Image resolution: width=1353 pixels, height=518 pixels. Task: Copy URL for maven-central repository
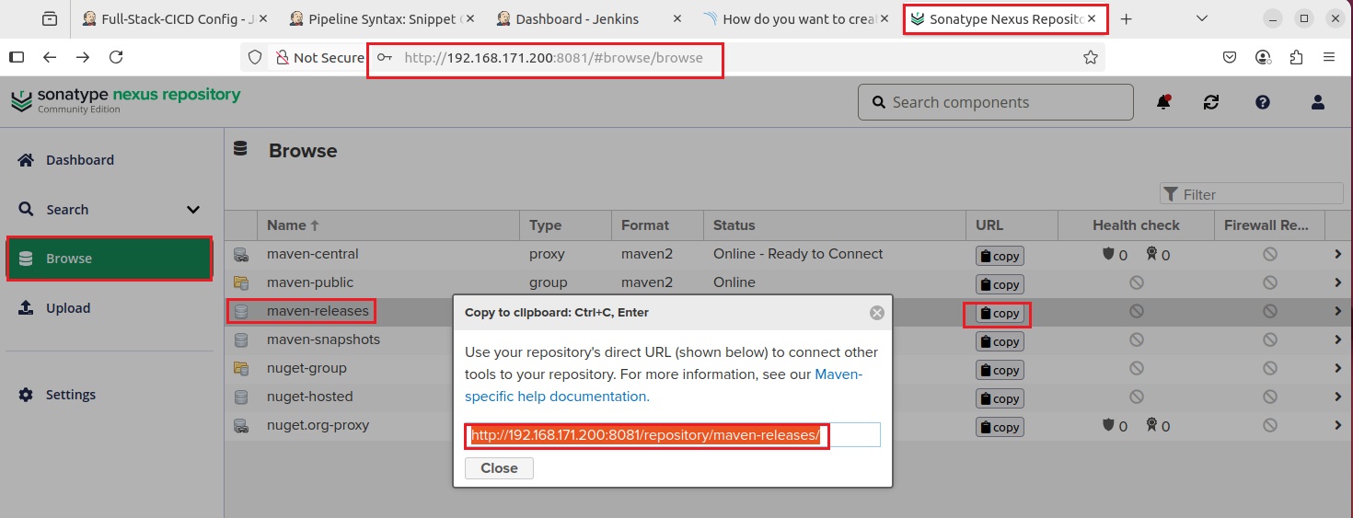tap(999, 256)
